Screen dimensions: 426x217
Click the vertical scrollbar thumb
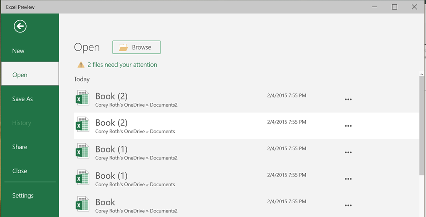pyautogui.click(x=422, y=126)
